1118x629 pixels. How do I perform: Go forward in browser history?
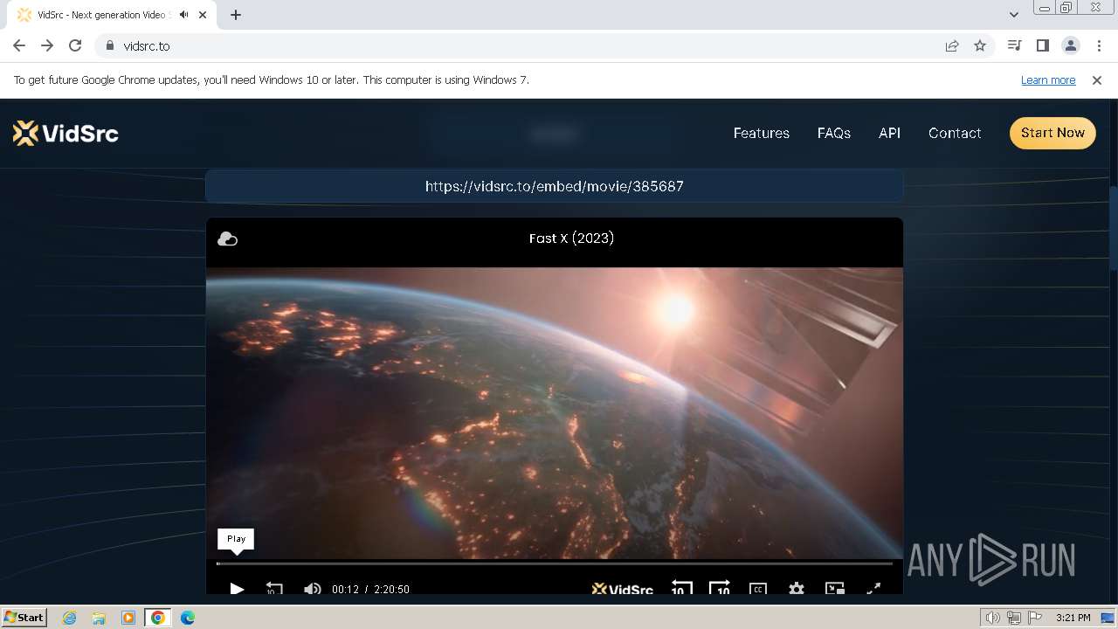[47, 45]
